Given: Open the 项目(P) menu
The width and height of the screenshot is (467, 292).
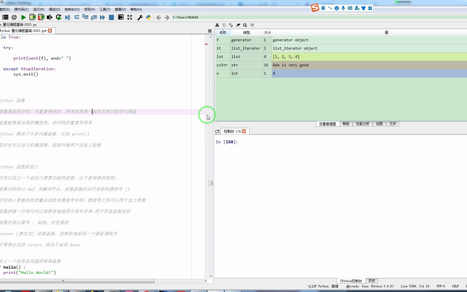Looking at the screenshot, I should pyautogui.click(x=89, y=9).
